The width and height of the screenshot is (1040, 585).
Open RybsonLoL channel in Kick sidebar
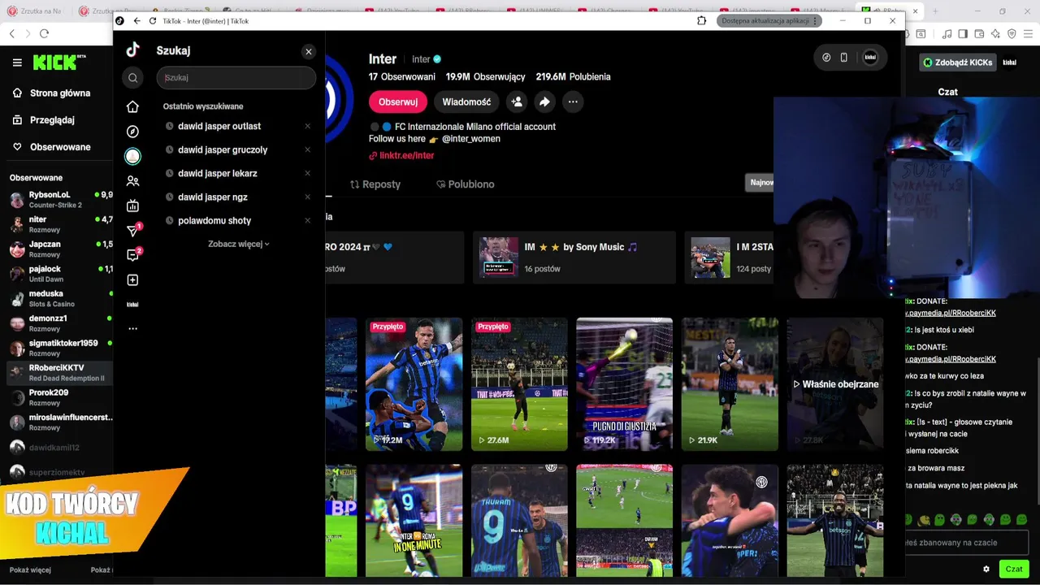click(61, 200)
